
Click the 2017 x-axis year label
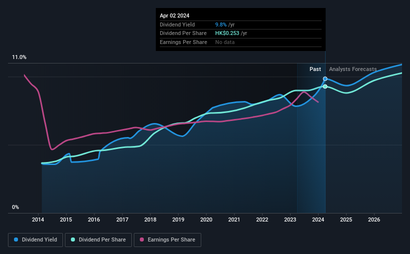click(122, 219)
